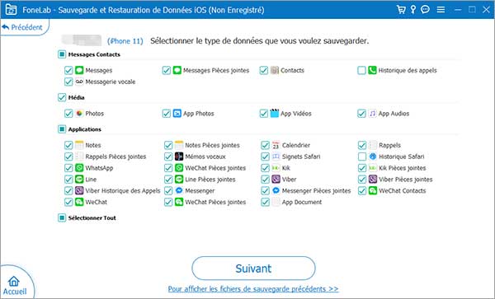Image resolution: width=495 pixels, height=299 pixels.
Task: Uncheck the App Document checkbox
Action: 265,202
